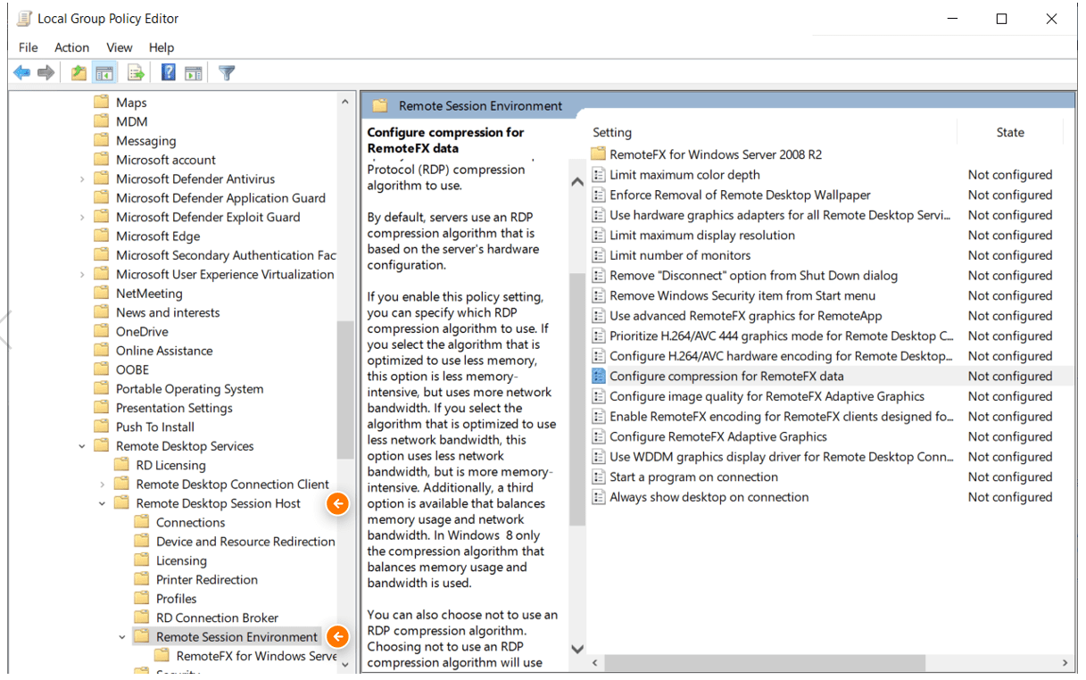Image resolution: width=1086 pixels, height=680 pixels.
Task: Select 'Remove Windows Security item from Start menu'
Action: coord(742,295)
